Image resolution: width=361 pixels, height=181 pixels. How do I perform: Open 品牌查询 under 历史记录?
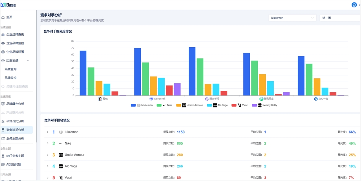10,69
